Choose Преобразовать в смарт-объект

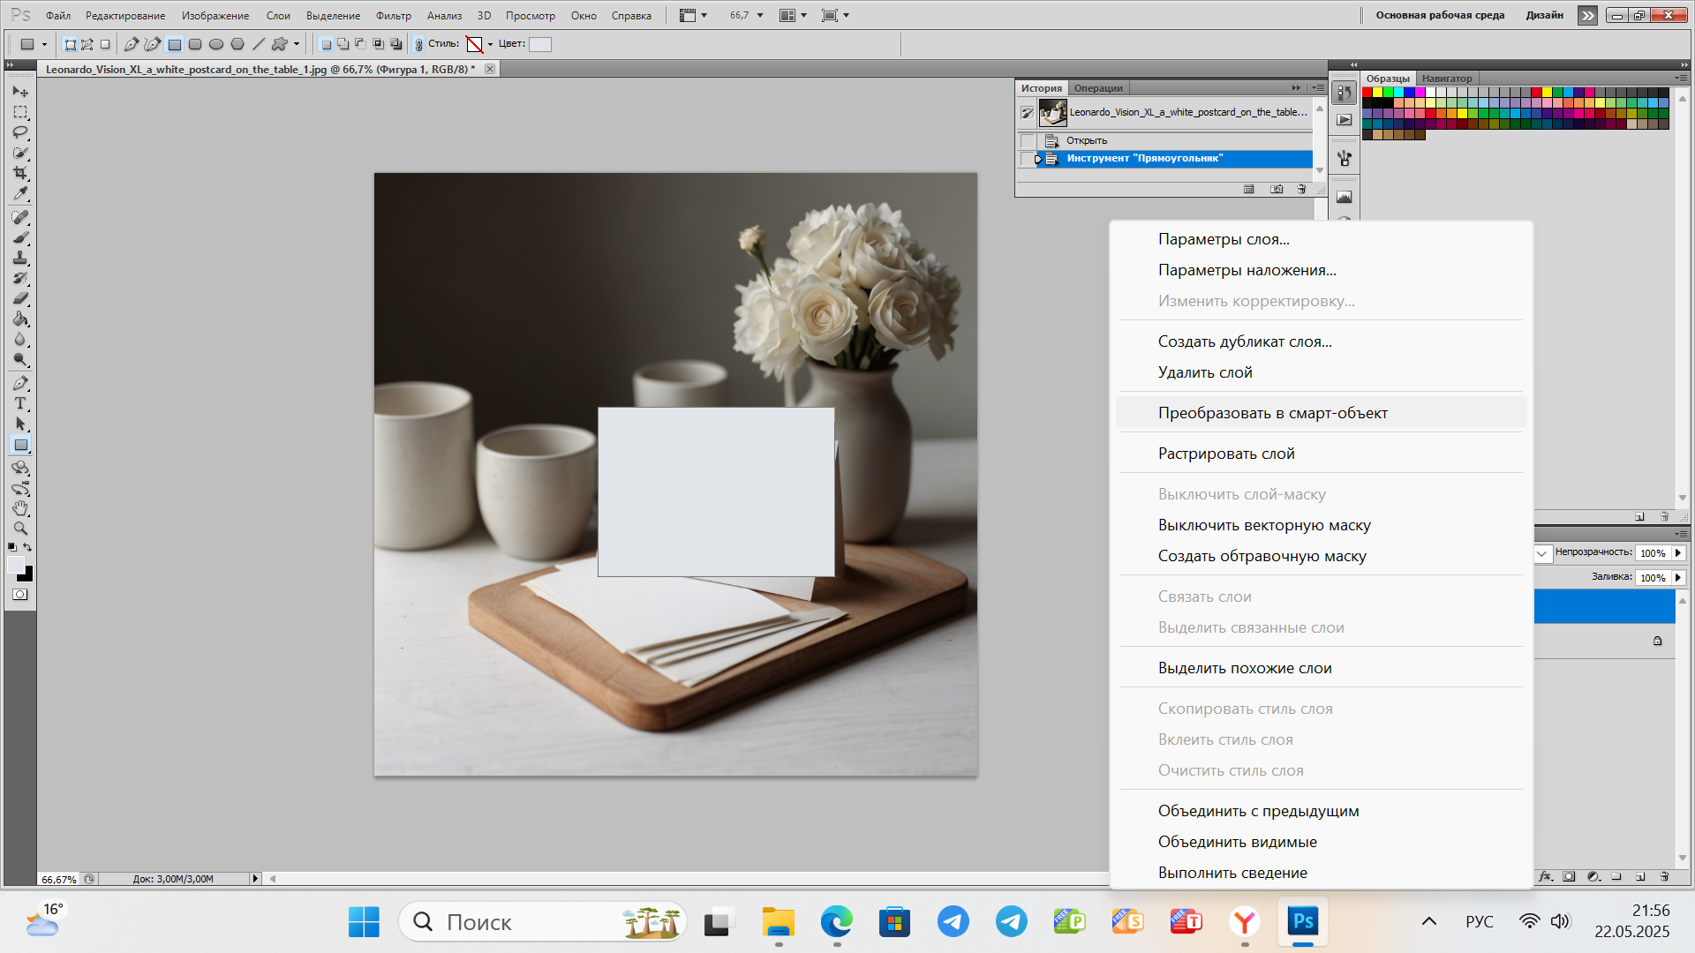[1272, 413]
